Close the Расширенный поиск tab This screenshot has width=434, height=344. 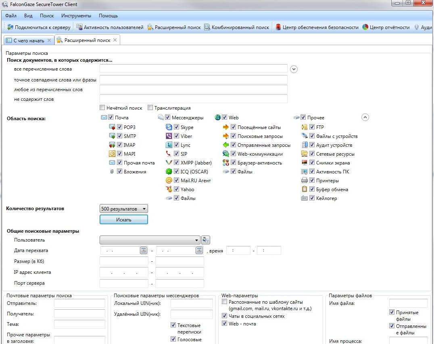pyautogui.click(x=115, y=40)
